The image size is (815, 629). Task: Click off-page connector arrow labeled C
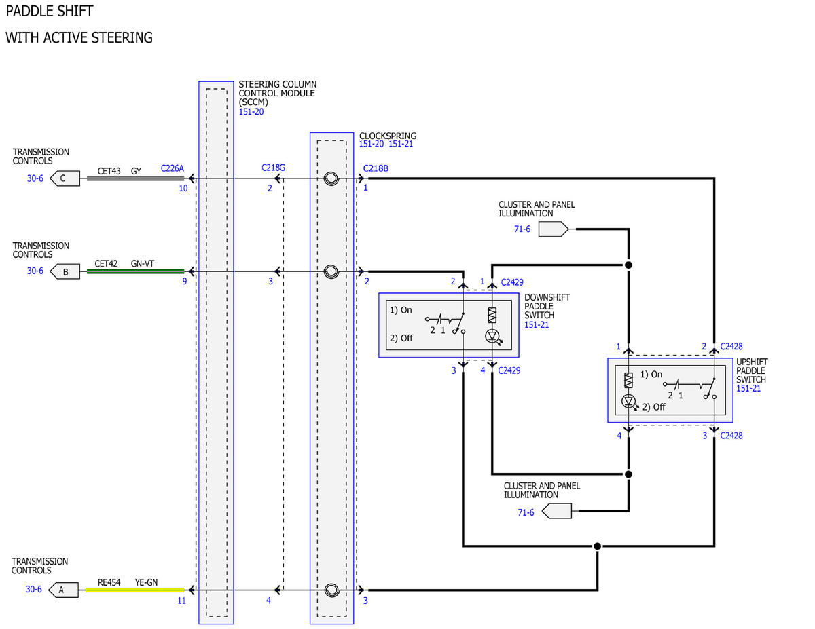pyautogui.click(x=64, y=179)
